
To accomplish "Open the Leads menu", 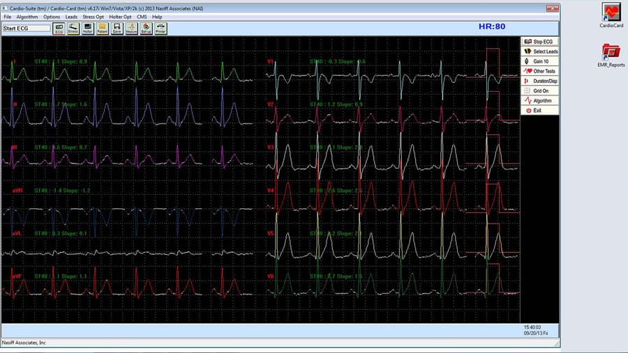I will [71, 16].
